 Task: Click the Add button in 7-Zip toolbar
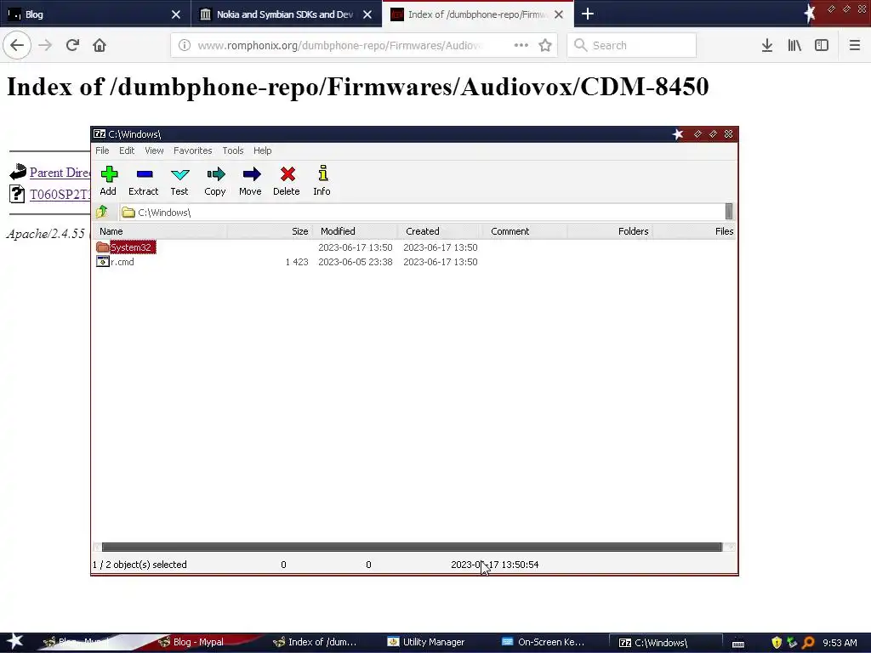(x=108, y=181)
